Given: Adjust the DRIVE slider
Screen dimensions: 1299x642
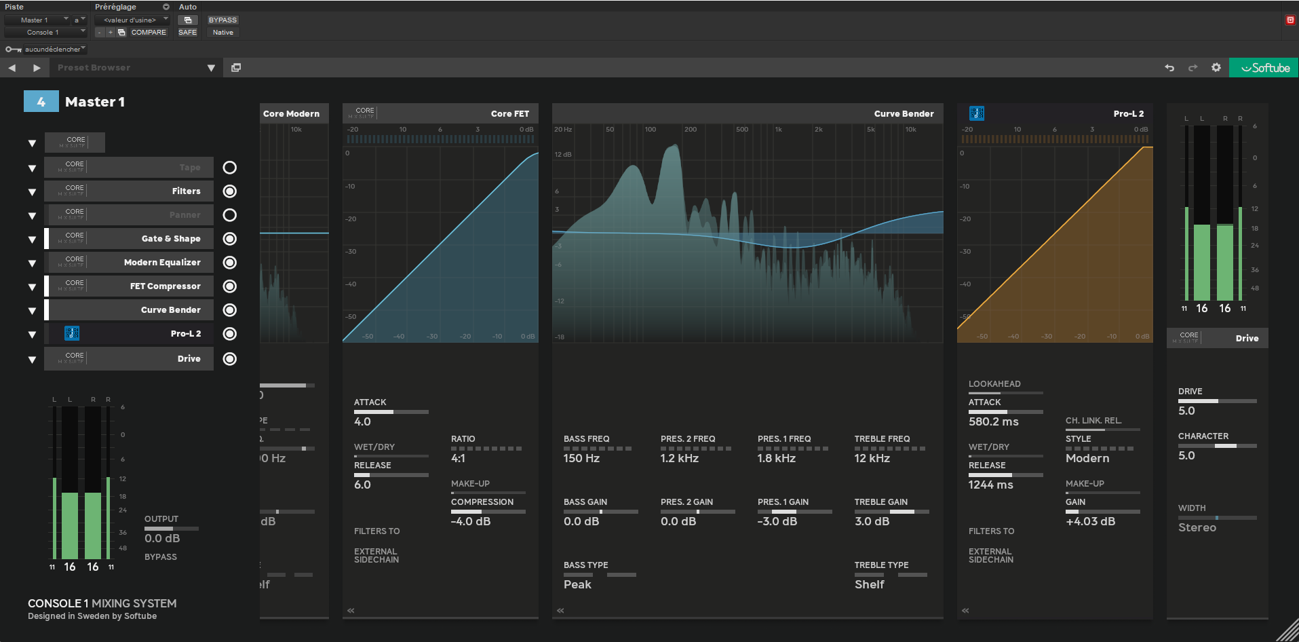Looking at the screenshot, I should (x=1218, y=401).
